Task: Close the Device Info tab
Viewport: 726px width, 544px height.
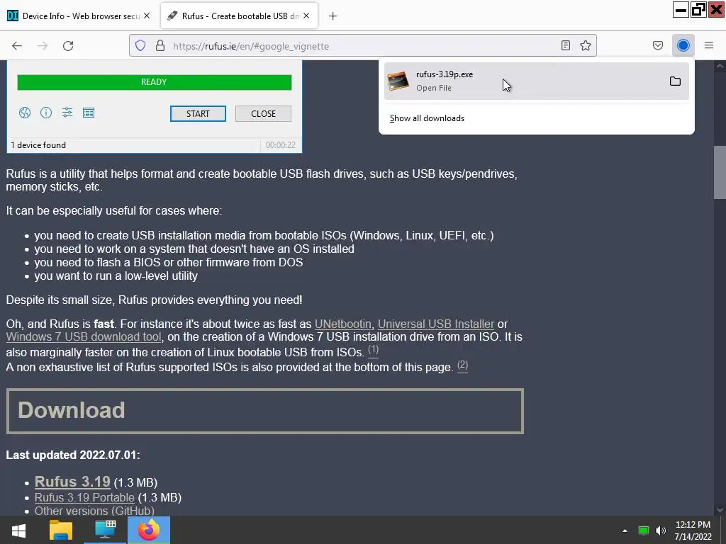Action: [146, 16]
